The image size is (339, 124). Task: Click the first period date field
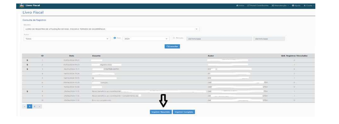[218, 39]
